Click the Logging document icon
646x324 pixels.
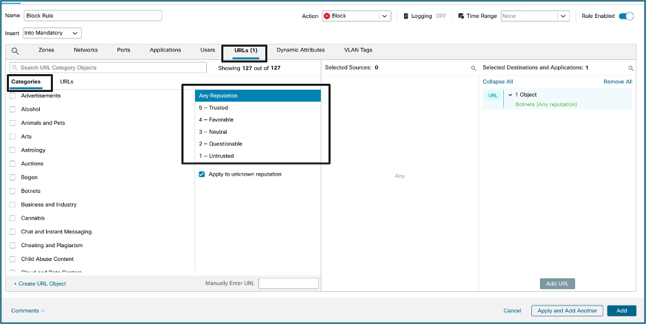pyautogui.click(x=405, y=16)
